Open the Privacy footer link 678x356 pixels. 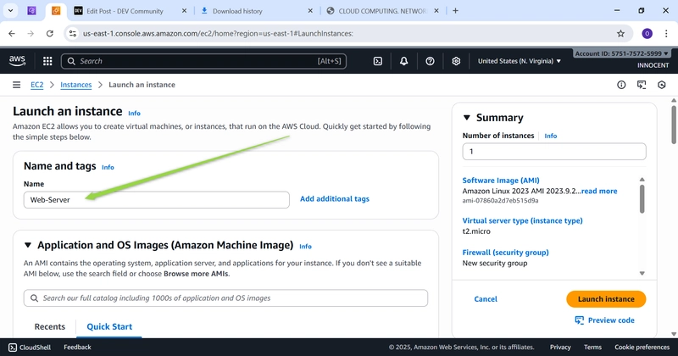[560, 347]
